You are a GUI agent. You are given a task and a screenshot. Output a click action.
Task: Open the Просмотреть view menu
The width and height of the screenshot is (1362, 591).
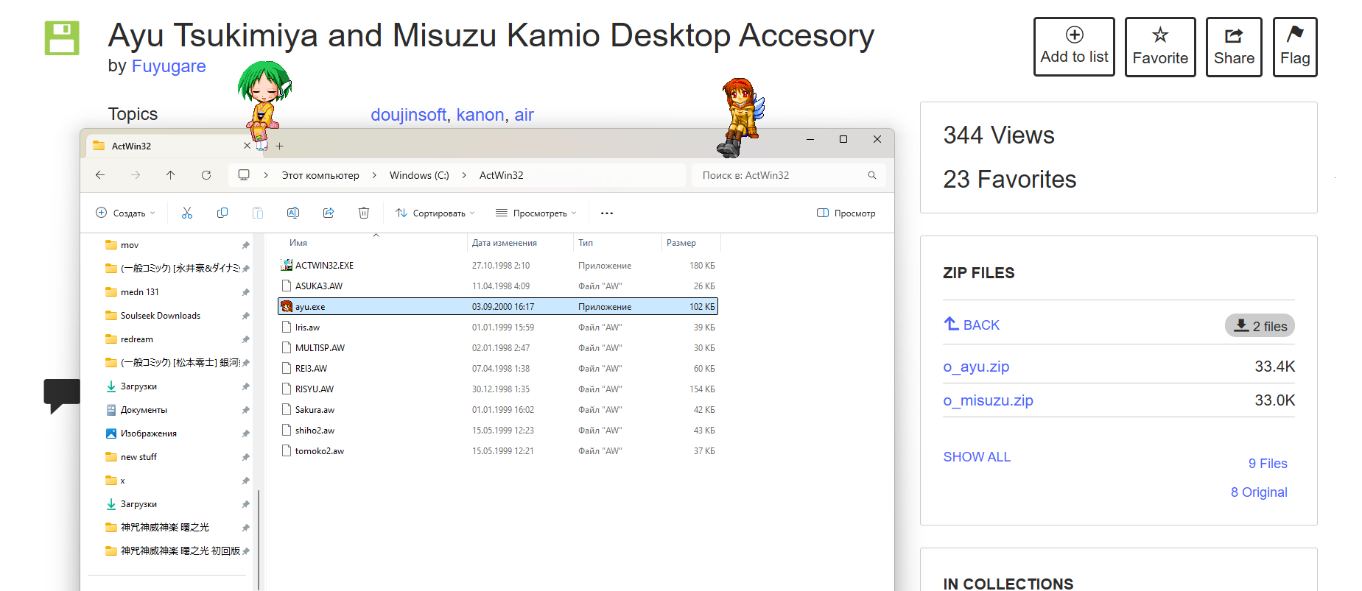[x=536, y=213]
